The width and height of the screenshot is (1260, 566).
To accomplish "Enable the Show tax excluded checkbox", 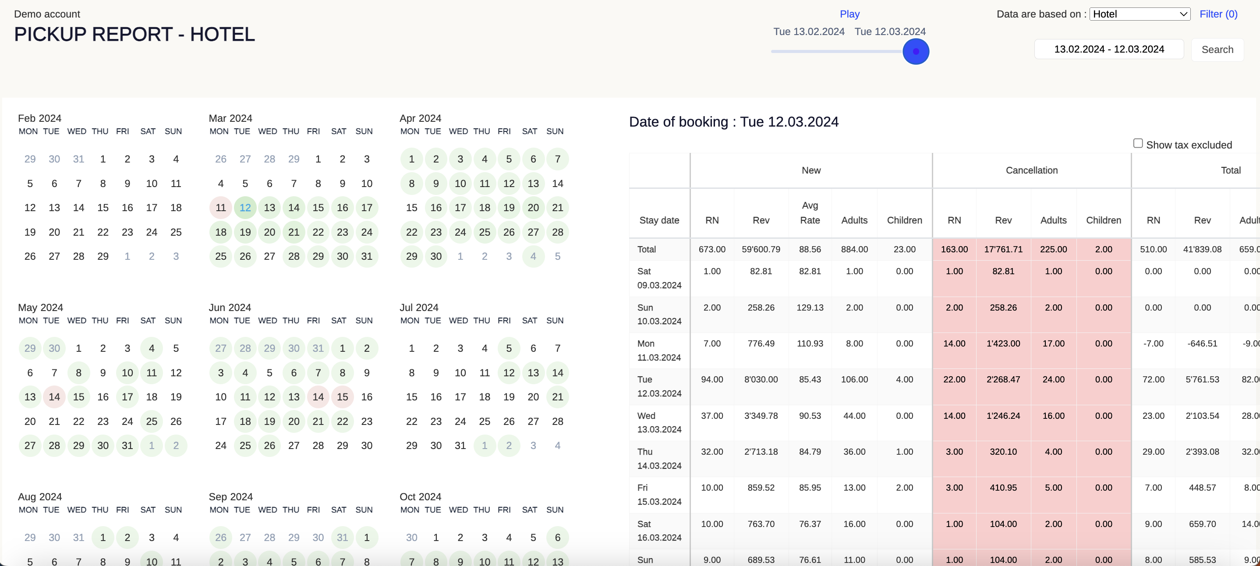I will 1138,143.
